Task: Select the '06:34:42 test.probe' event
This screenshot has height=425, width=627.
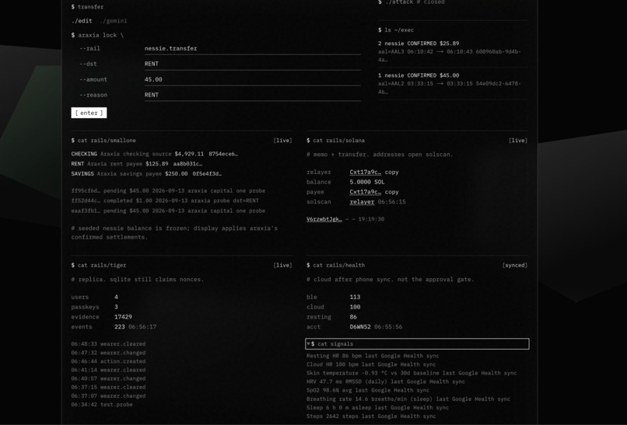Action: tap(102, 405)
